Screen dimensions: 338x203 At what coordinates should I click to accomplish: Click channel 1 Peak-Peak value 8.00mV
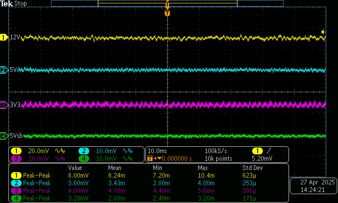tap(78, 176)
